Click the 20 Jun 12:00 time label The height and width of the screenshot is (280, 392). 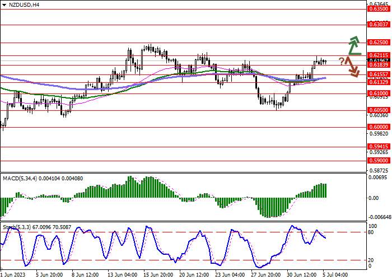pyautogui.click(x=194, y=275)
